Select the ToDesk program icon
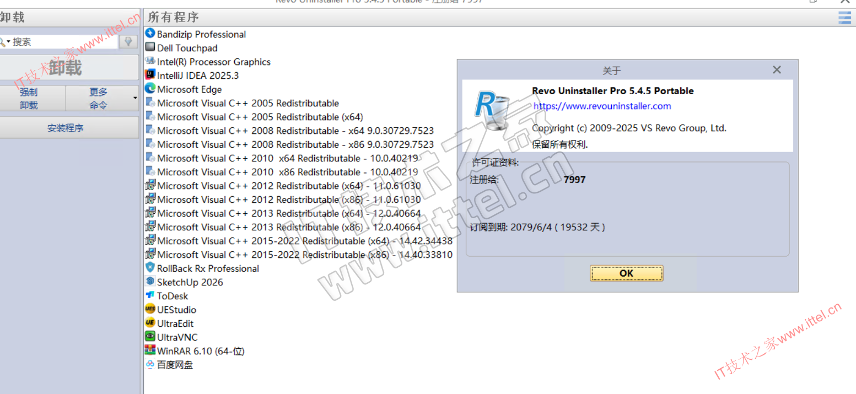Image resolution: width=856 pixels, height=394 pixels. tap(150, 295)
